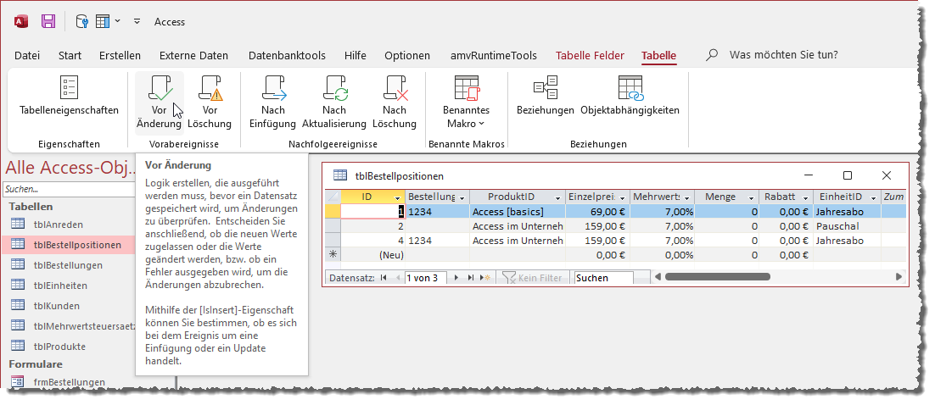The height and width of the screenshot is (405, 935).
Task: Click the tblBestellpositionen window table icon
Action: coord(340,175)
